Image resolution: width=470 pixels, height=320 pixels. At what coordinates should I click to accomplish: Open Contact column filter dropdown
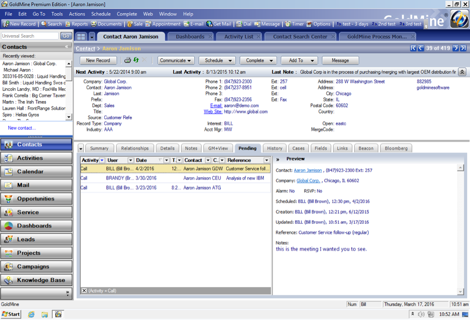click(208, 160)
